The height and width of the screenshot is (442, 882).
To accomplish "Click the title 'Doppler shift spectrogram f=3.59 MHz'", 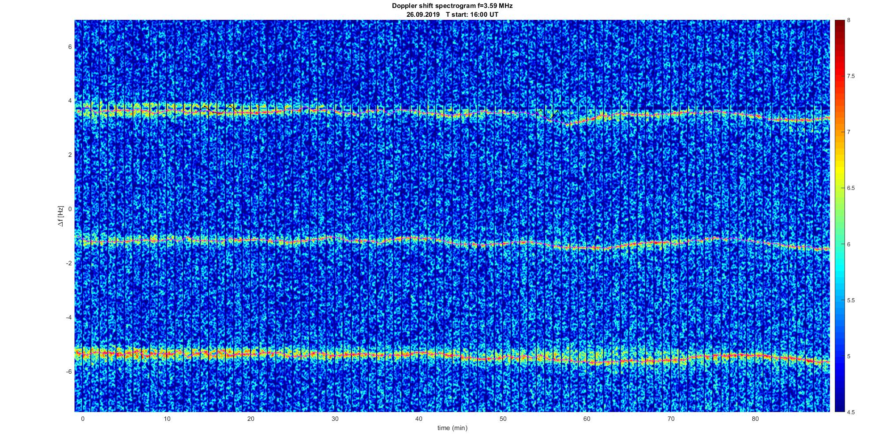I will [452, 6].
